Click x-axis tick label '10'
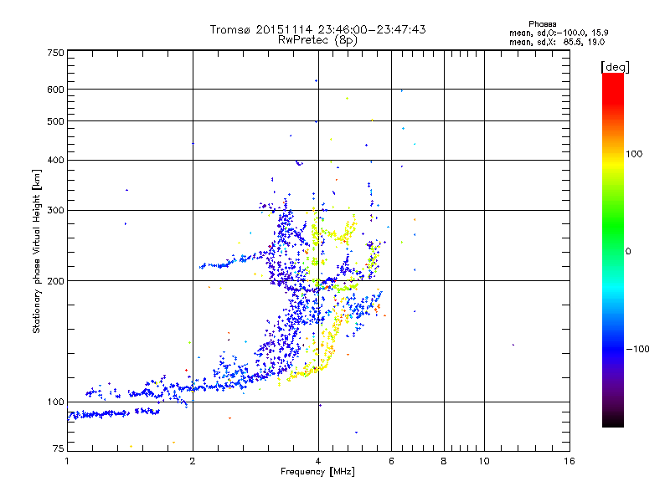Image resolution: width=670 pixels, height=502 pixels. point(484,461)
